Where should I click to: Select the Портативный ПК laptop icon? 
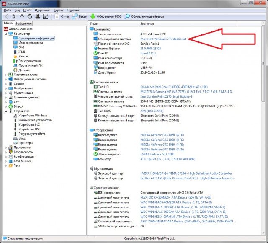[15, 65]
